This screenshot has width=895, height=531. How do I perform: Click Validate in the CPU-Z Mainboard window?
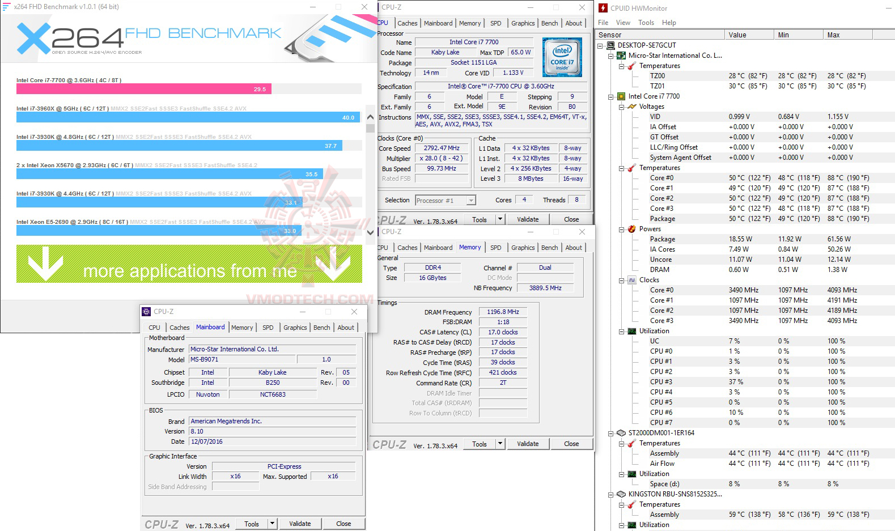coord(300,524)
